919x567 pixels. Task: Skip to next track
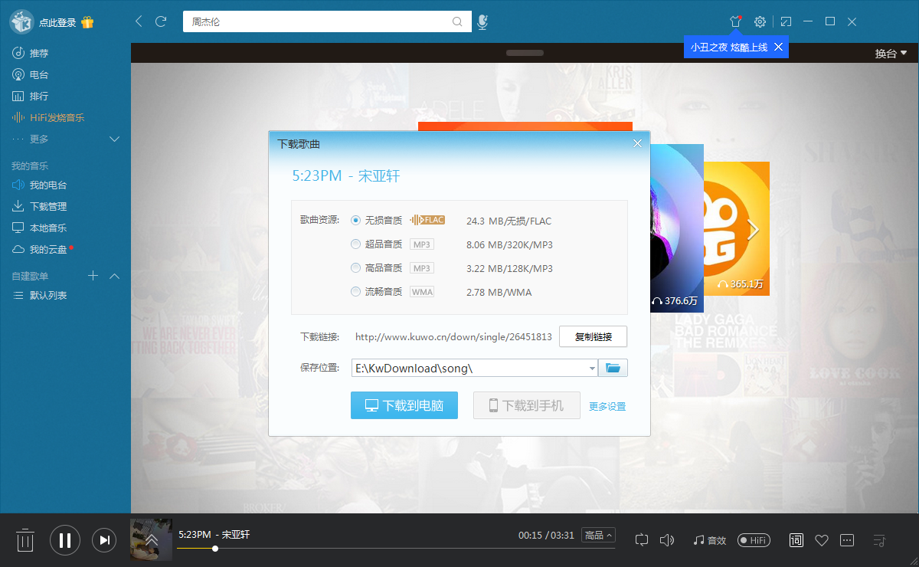click(x=104, y=540)
